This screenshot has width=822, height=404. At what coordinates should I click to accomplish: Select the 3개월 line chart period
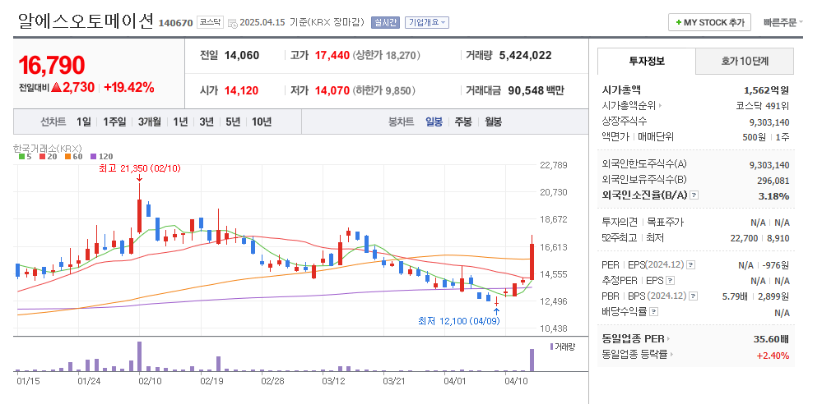(x=150, y=122)
